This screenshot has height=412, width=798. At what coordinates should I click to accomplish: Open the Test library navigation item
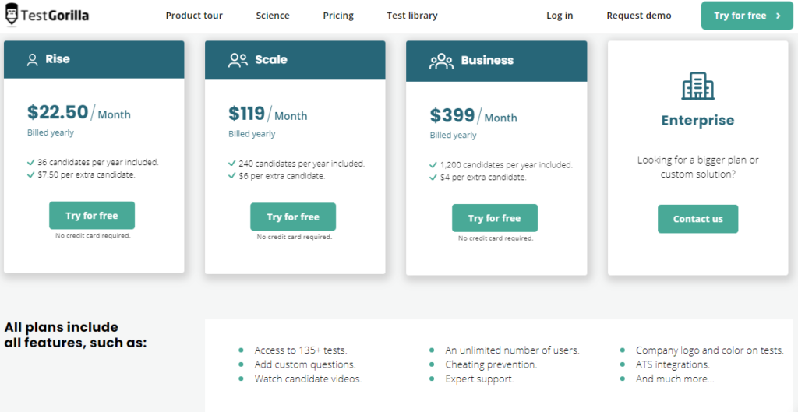[411, 16]
